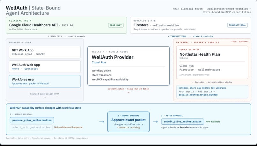Click the wellauth-workflow text
This screenshot has width=257, height=146.
[x=166, y=25]
